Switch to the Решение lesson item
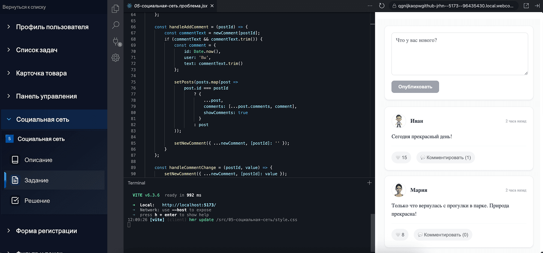Screen dimensions: 543x253 point(37,201)
